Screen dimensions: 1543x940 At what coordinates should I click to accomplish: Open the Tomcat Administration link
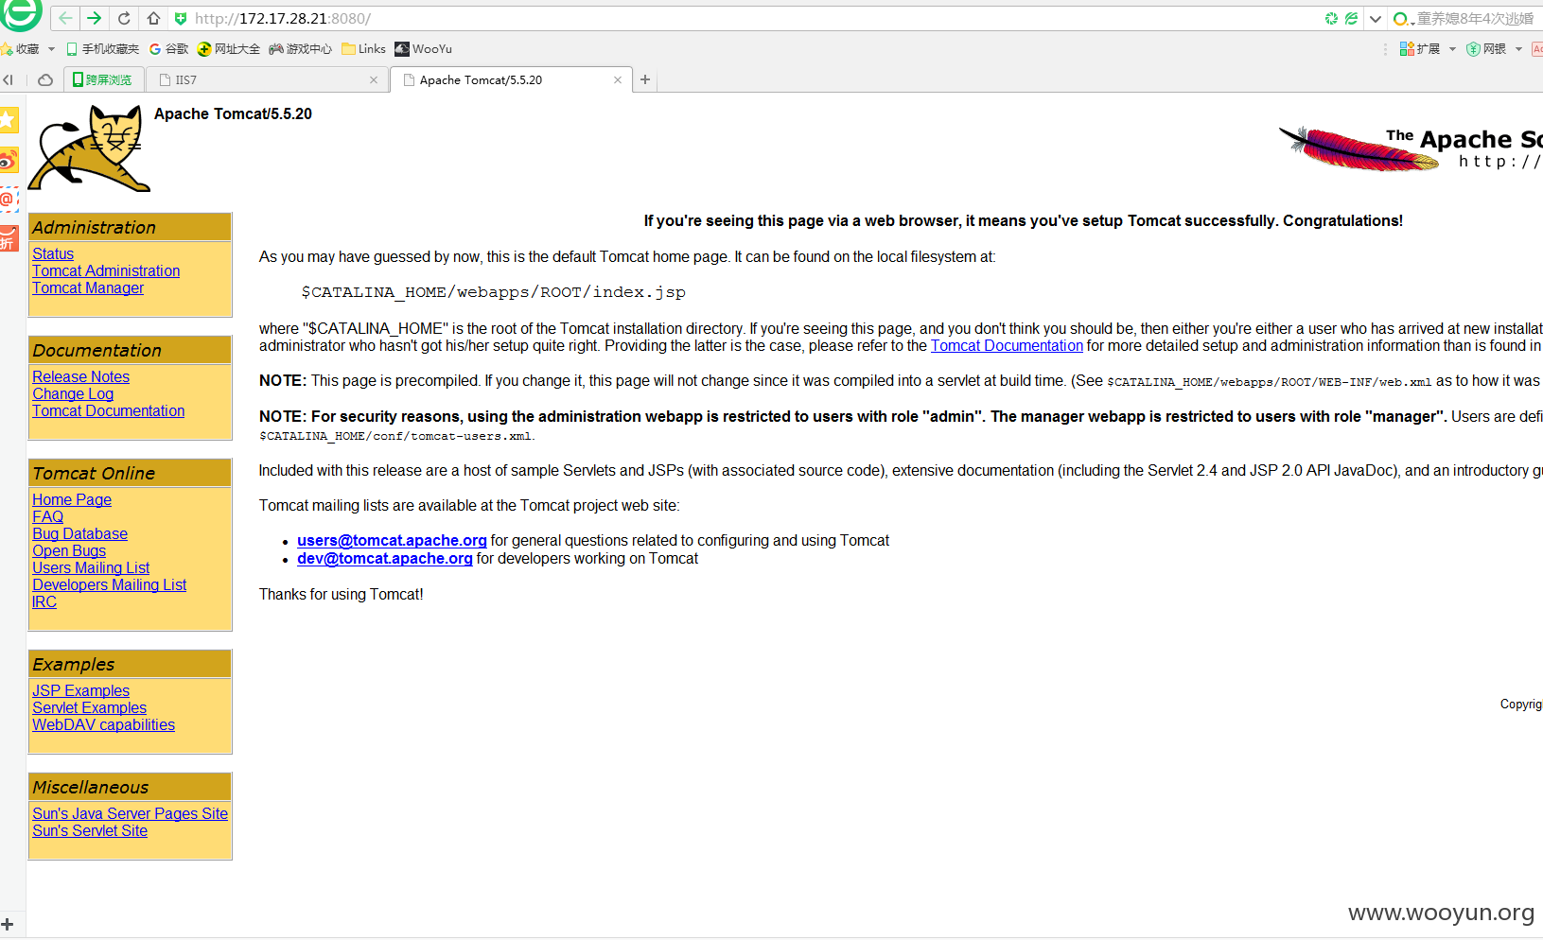[x=106, y=270]
